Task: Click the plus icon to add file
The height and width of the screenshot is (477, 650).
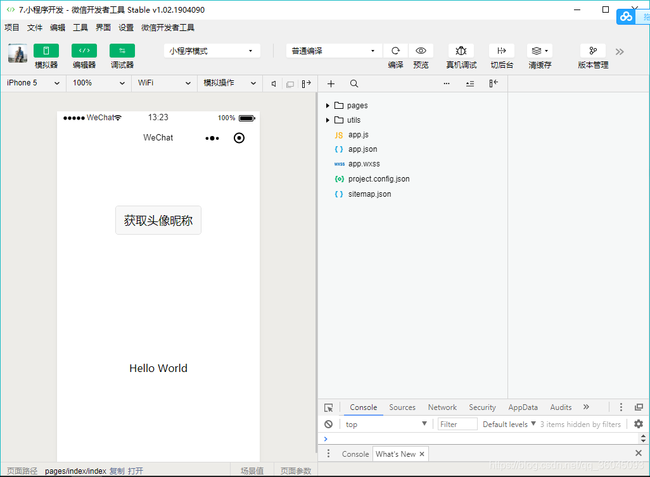Action: click(x=331, y=84)
